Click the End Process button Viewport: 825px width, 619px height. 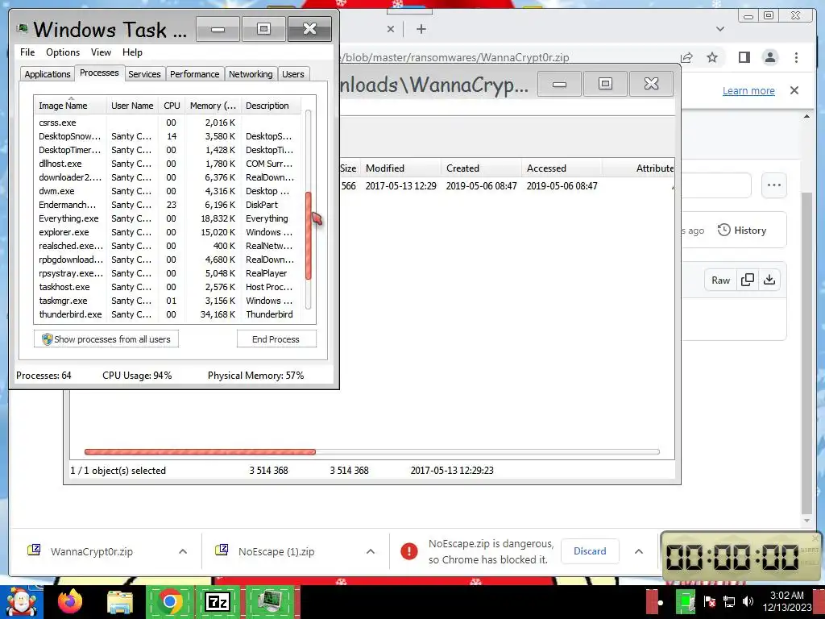[276, 339]
